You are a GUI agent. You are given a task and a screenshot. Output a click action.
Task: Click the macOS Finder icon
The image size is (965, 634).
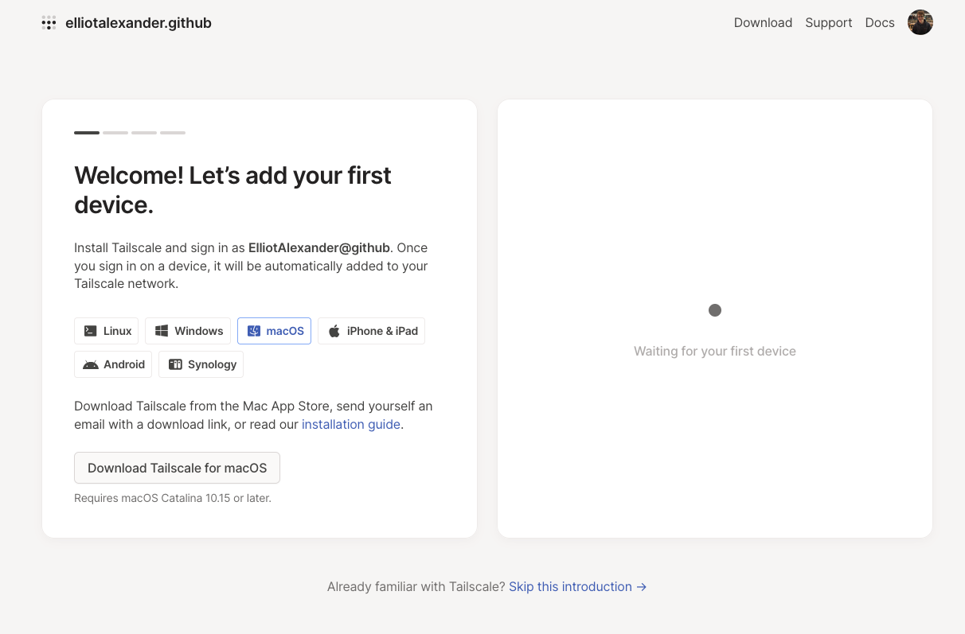[x=254, y=331]
